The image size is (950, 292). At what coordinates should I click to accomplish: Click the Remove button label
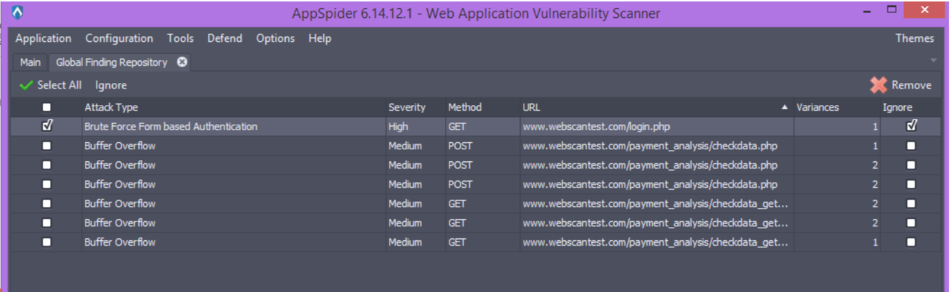(x=911, y=85)
